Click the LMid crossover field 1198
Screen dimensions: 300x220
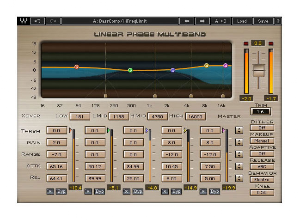point(119,116)
